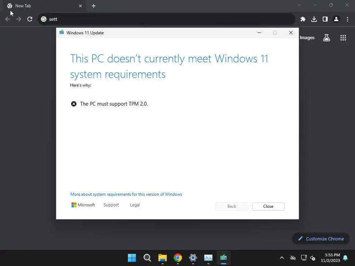Click the Microsoft logo
Screen dimensions: 355x266
(x=83, y=205)
